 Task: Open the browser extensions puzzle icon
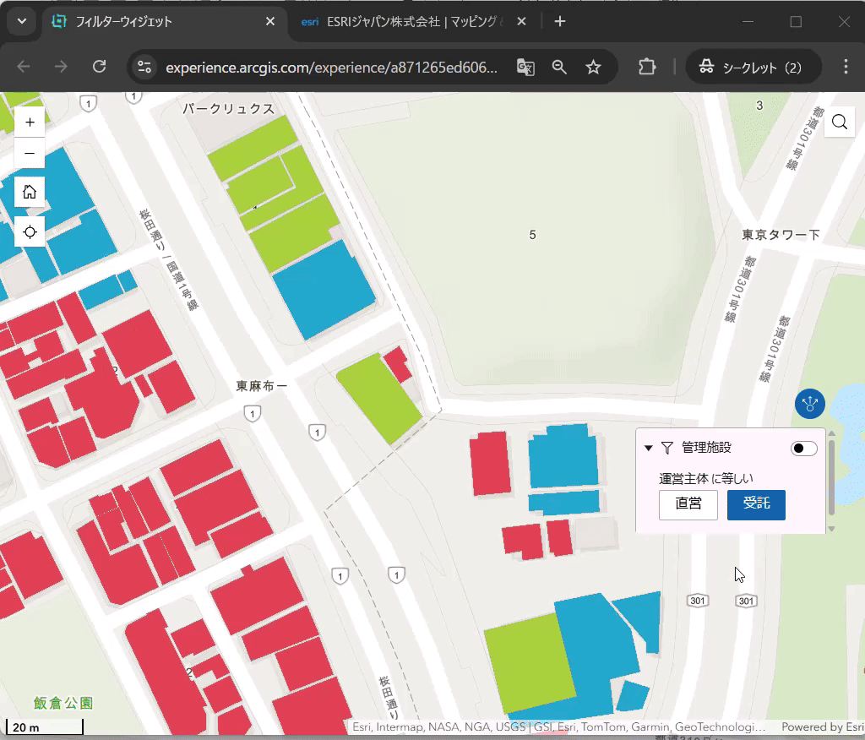(647, 68)
